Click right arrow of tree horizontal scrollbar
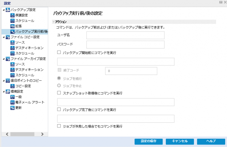The image size is (227, 147). point(42,134)
